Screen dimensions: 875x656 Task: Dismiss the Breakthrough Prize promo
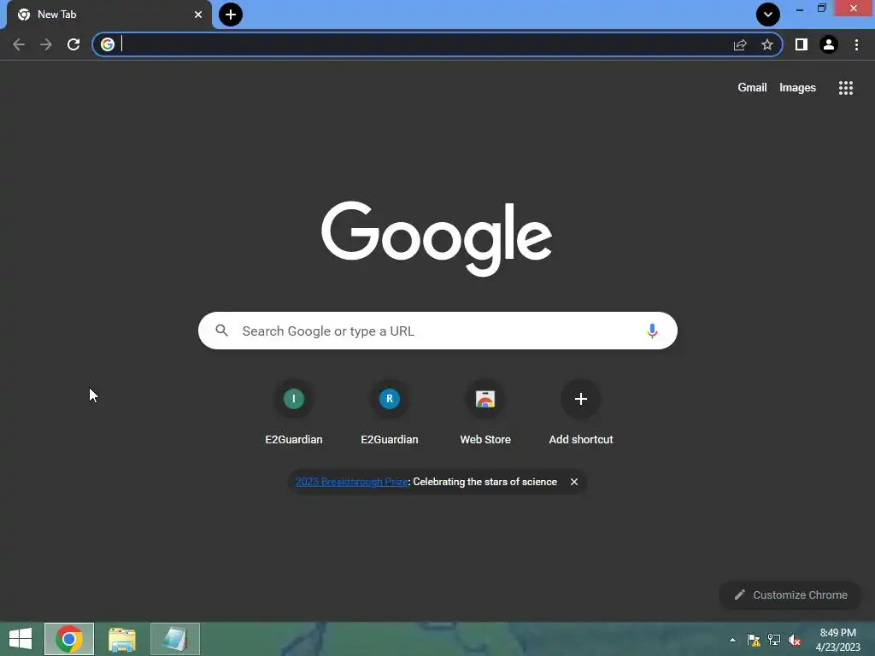(574, 482)
